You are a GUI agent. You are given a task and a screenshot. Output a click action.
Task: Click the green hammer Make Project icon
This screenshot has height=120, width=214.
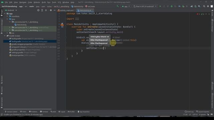point(117,6)
